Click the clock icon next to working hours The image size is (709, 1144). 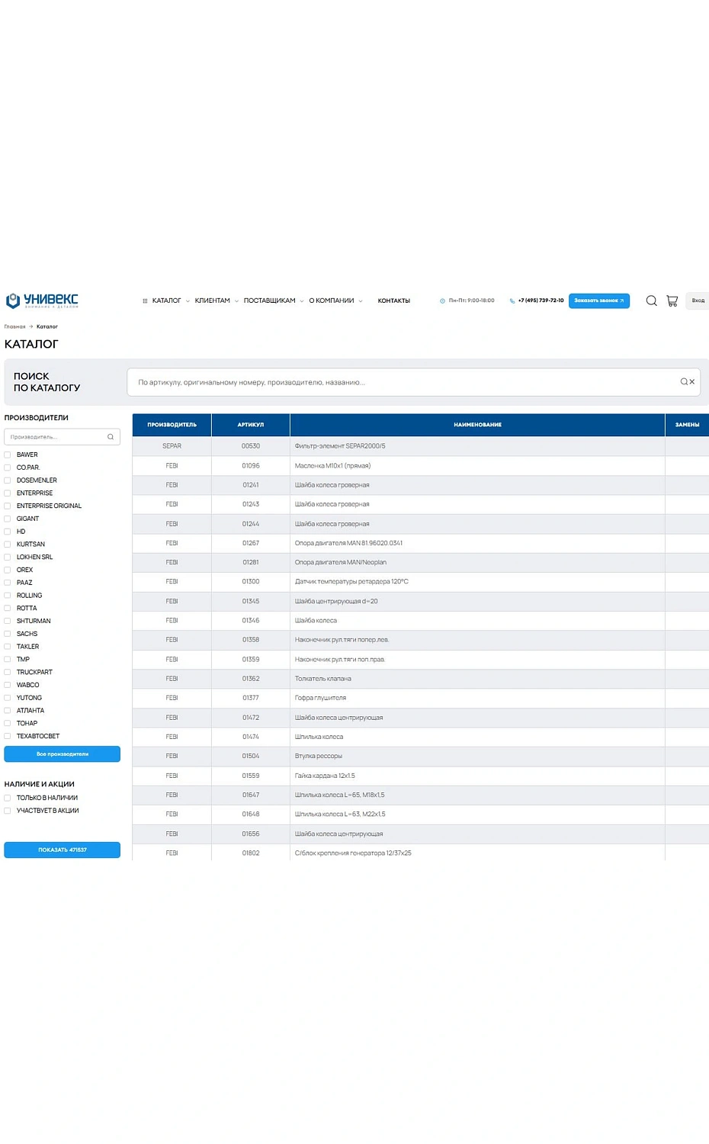pyautogui.click(x=442, y=300)
